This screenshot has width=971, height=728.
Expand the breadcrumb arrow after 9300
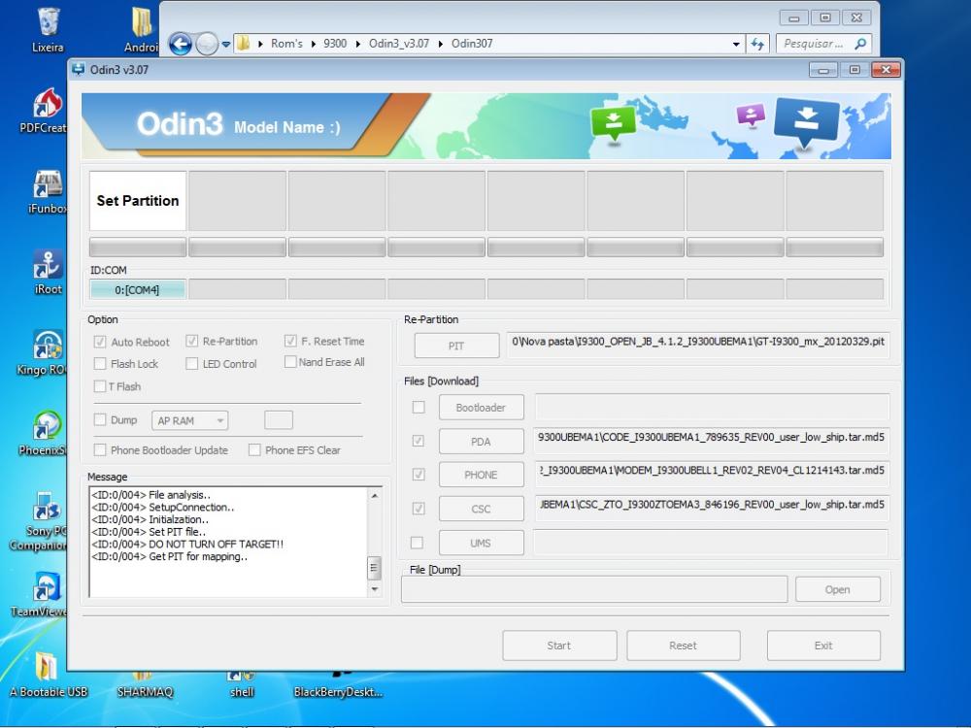358,44
